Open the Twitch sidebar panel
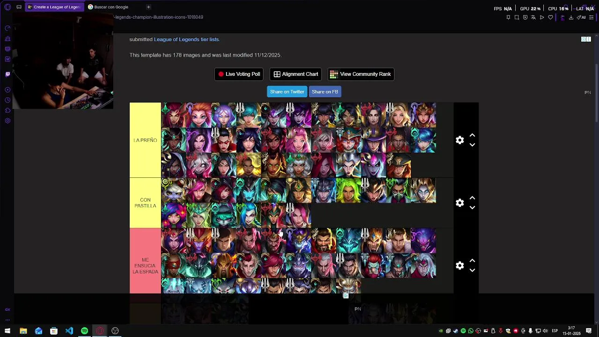Image resolution: width=599 pixels, height=337 pixels. pos(7,74)
